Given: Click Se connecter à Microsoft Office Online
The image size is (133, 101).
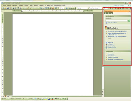Looking at the screenshot, I should pyautogui.click(x=117, y=32).
